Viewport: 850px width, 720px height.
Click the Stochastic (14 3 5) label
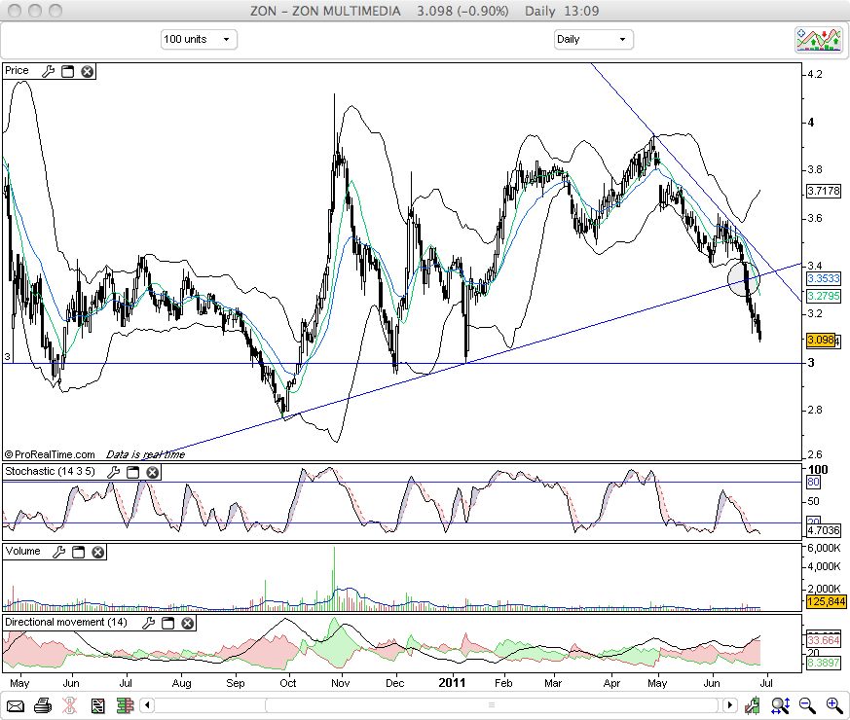50,471
